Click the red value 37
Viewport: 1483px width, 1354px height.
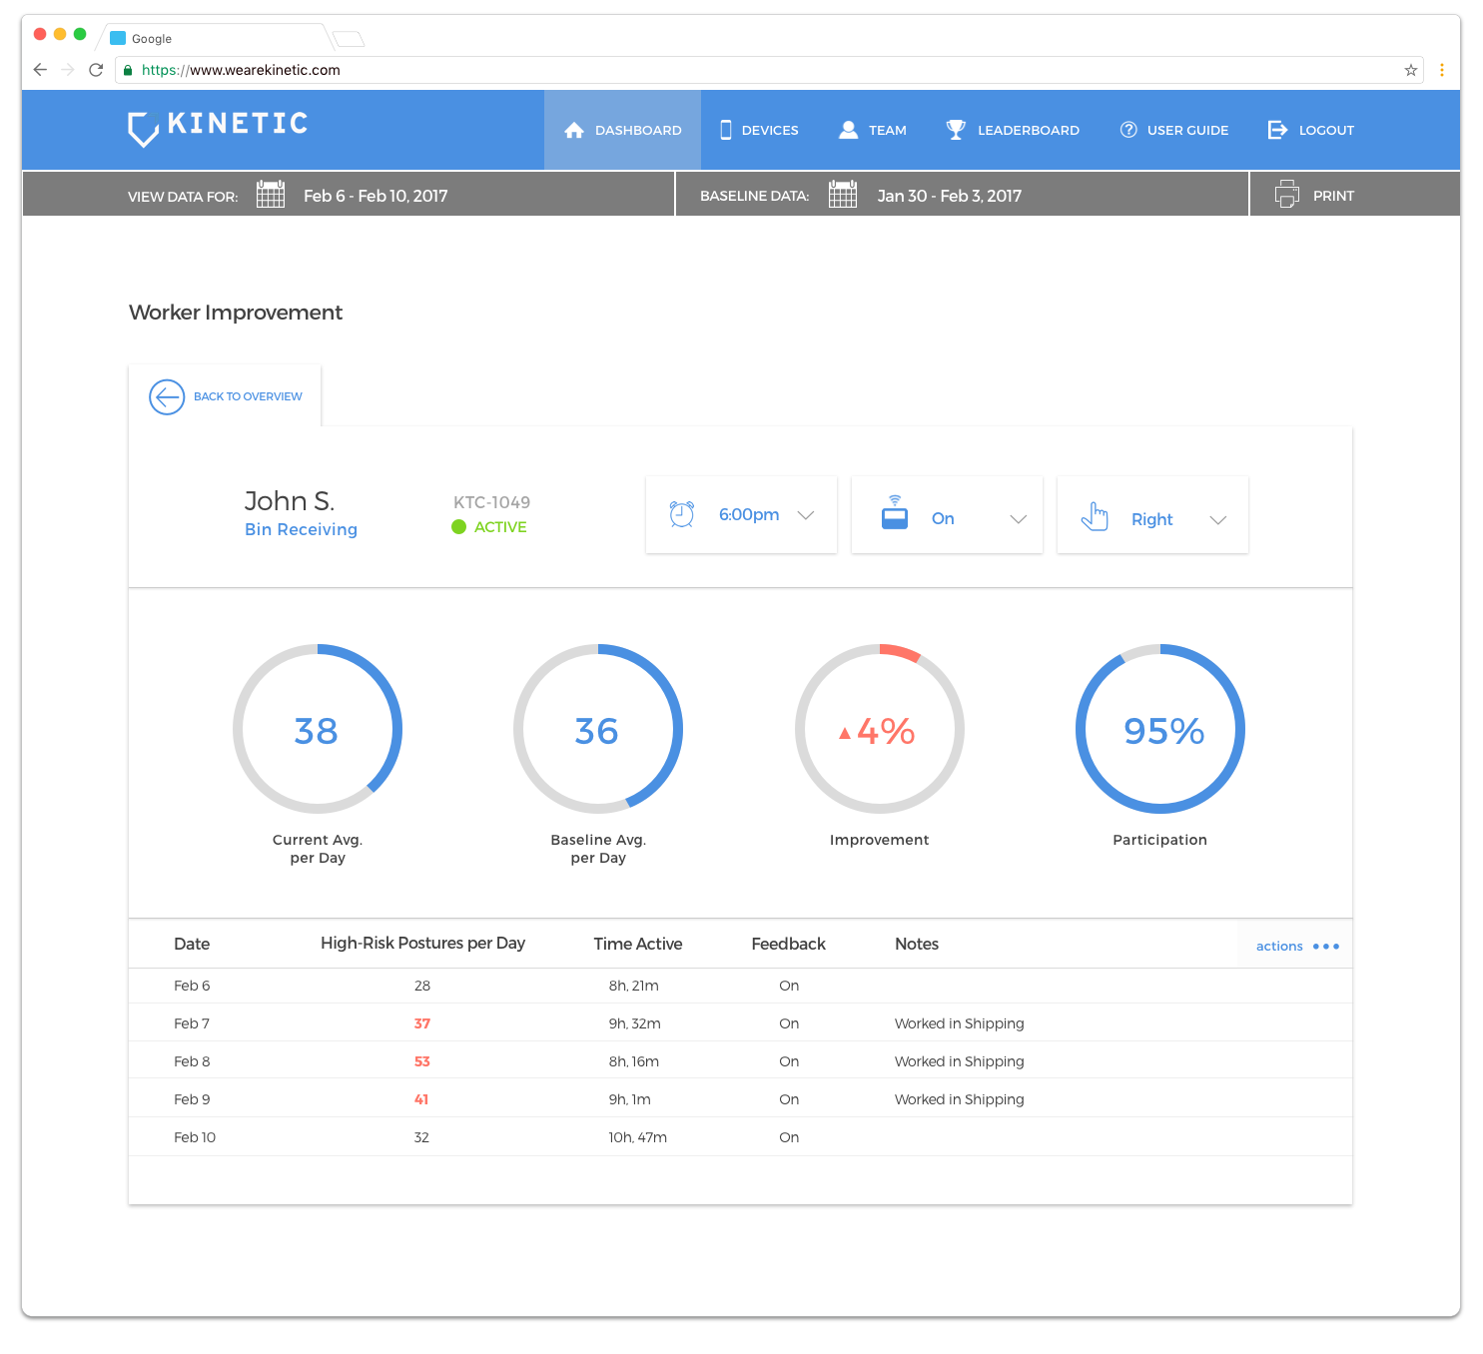pyautogui.click(x=422, y=1023)
